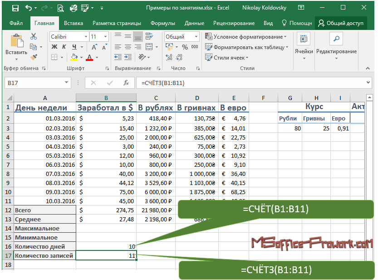The width and height of the screenshot is (378, 280).
Task: Open font name Calibri dropdown
Action: pyautogui.click(x=86, y=37)
